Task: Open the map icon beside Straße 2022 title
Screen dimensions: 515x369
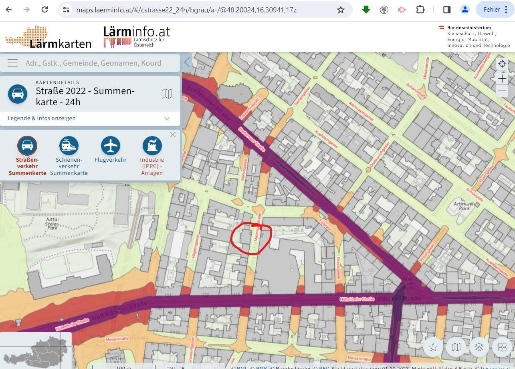Action: [167, 94]
